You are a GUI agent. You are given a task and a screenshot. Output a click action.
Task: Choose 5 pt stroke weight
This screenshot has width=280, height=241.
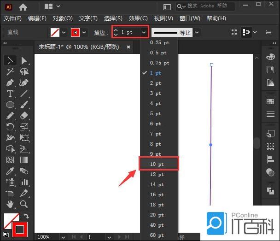[159, 113]
